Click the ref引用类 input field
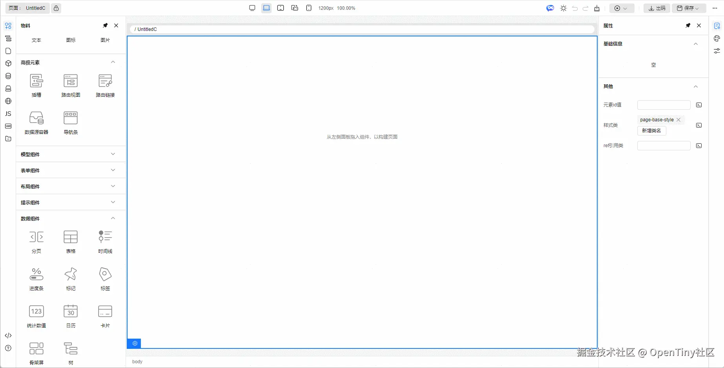Screen dimensions: 724x368 pos(664,146)
